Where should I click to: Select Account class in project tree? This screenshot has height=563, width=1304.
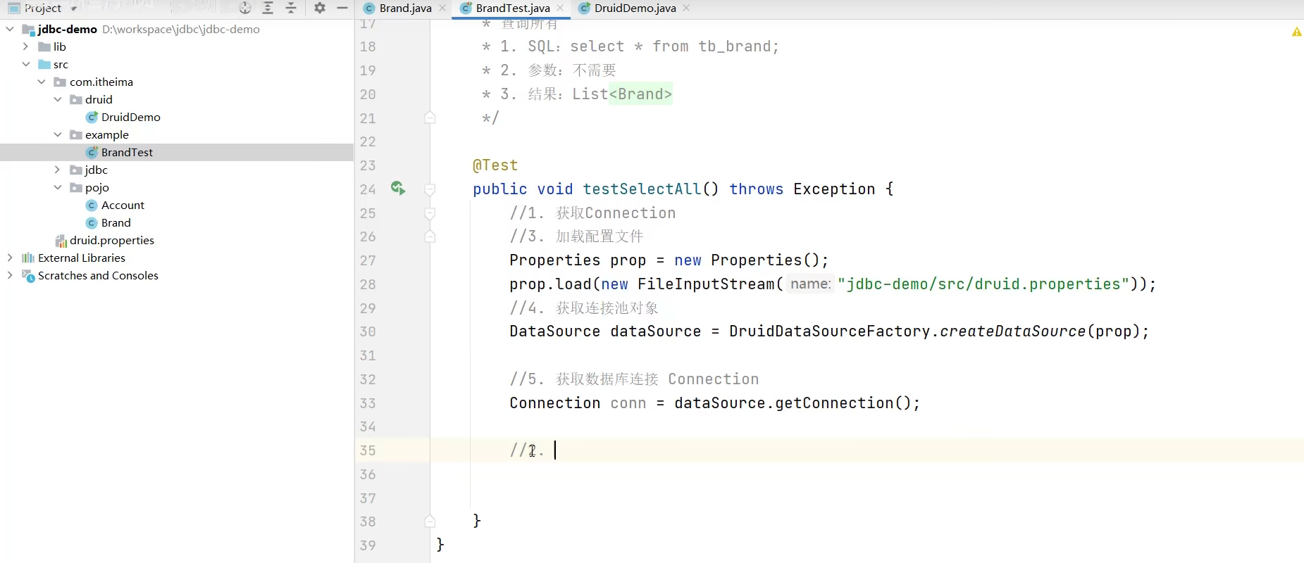pyautogui.click(x=123, y=205)
